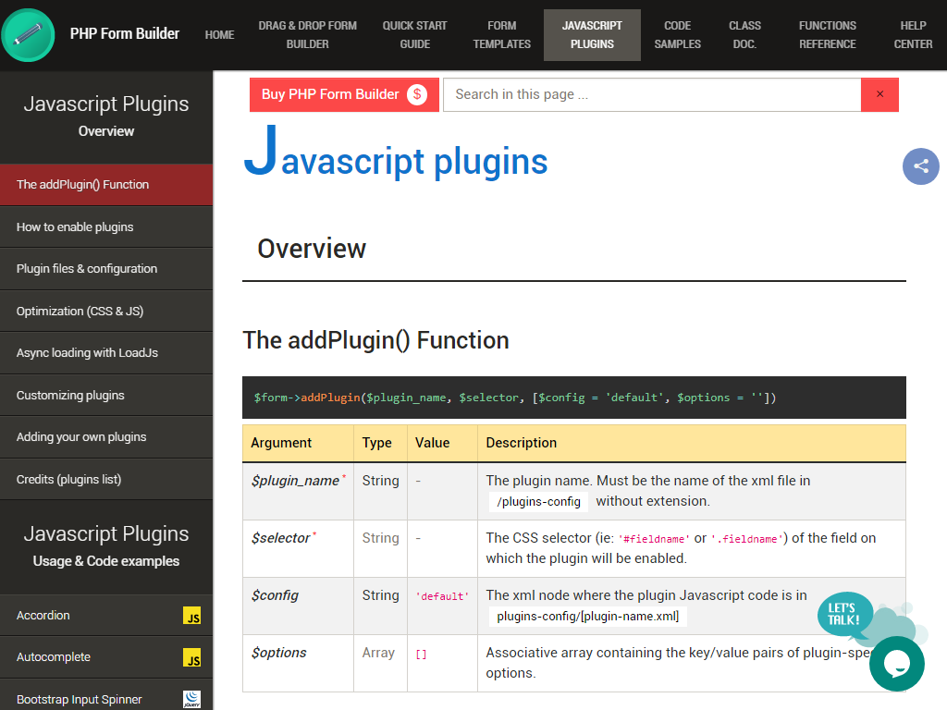Click the $options argument cell

(x=299, y=663)
